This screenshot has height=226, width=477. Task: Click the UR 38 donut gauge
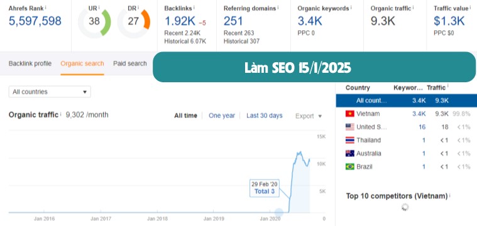tap(94, 22)
